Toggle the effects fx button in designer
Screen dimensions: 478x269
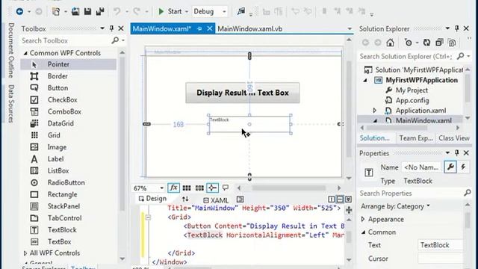(x=173, y=188)
